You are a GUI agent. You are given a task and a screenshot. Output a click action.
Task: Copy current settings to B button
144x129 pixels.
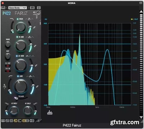(x=32, y=121)
